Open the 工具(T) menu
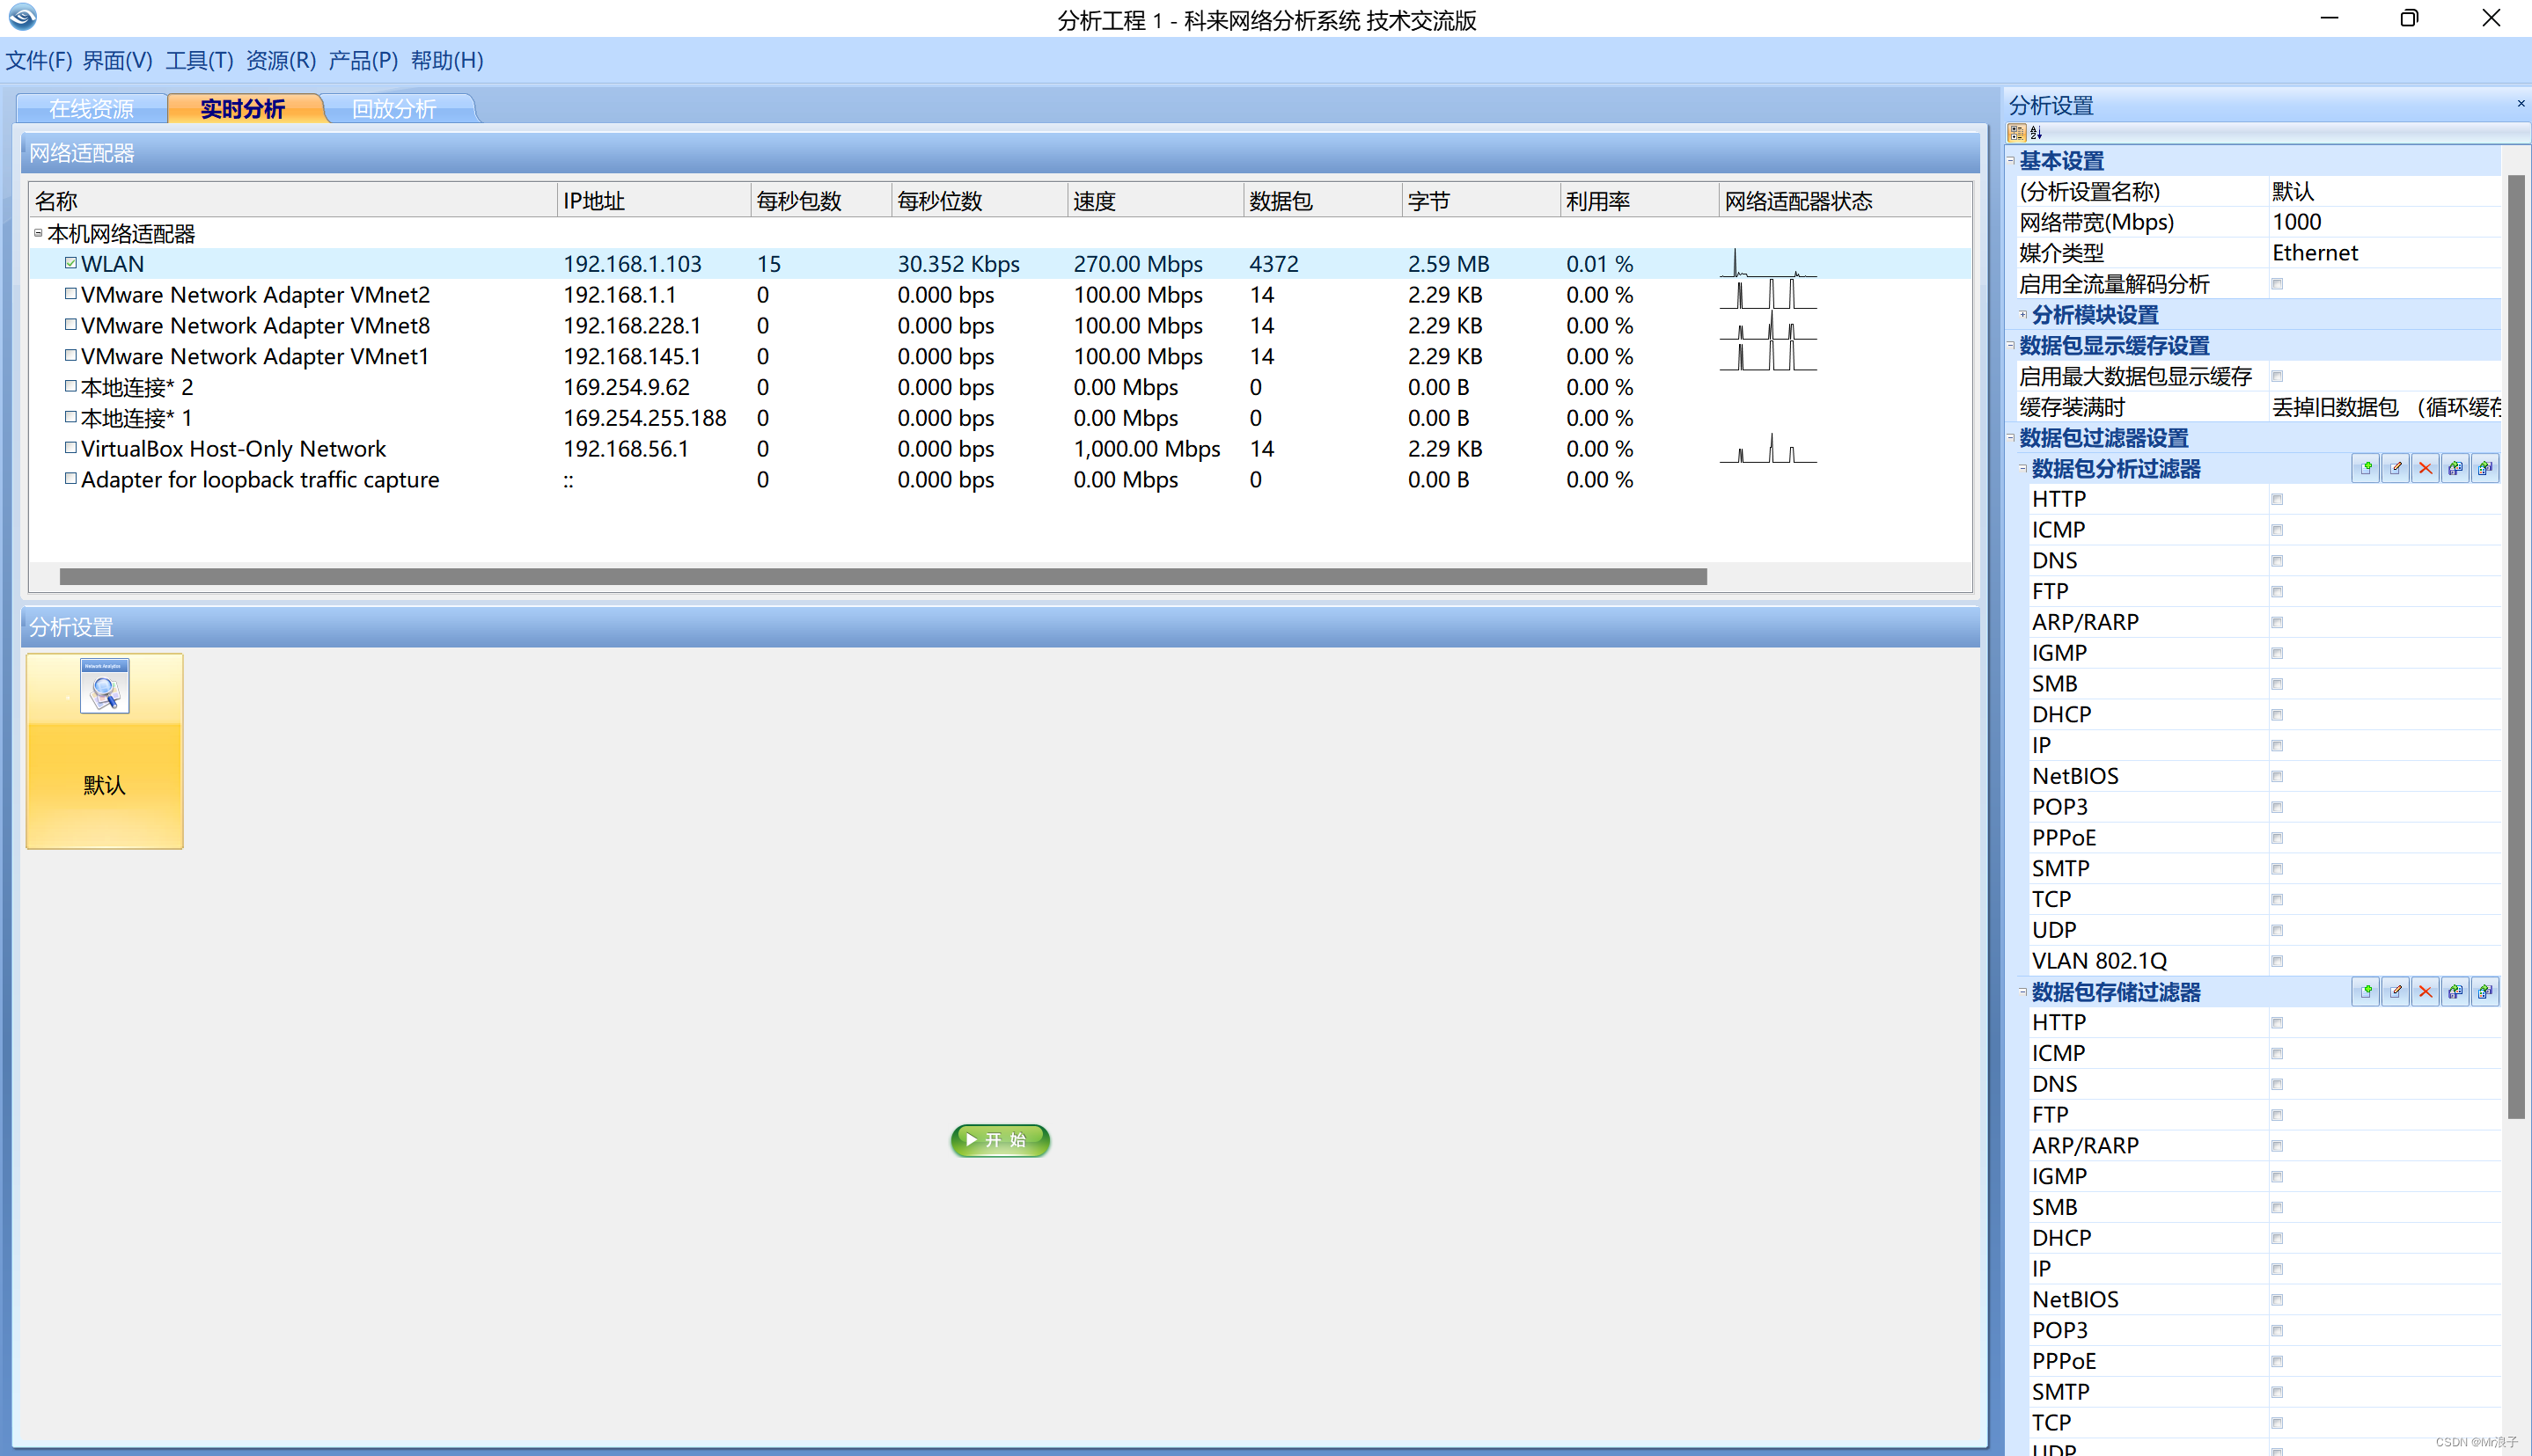Image resolution: width=2532 pixels, height=1456 pixels. click(199, 60)
